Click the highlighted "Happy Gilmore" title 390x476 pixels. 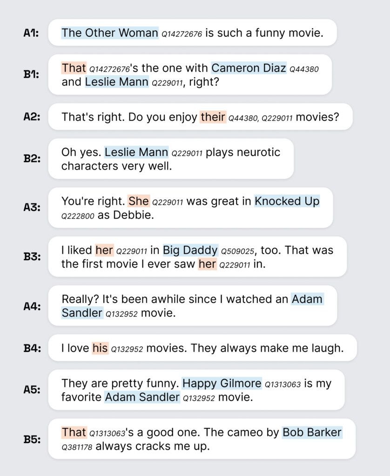(222, 383)
